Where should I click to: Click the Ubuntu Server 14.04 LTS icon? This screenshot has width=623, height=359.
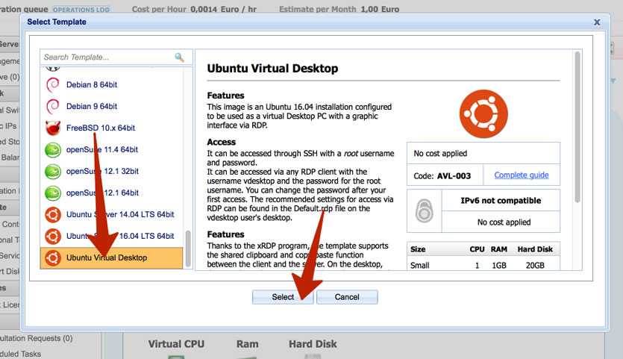coord(52,214)
